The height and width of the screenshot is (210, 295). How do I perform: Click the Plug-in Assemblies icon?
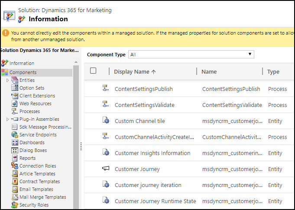pyautogui.click(x=15, y=119)
